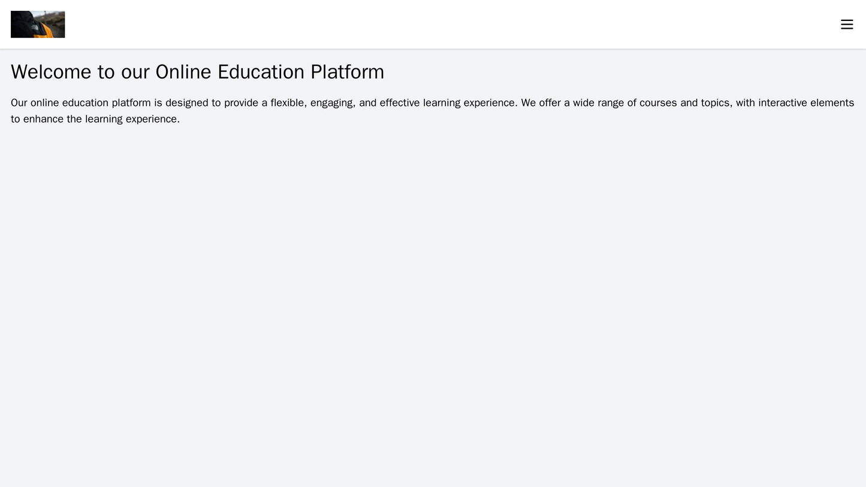866x487 pixels.
Task: Click the white header navigation bar
Action: pyautogui.click(x=433, y=24)
